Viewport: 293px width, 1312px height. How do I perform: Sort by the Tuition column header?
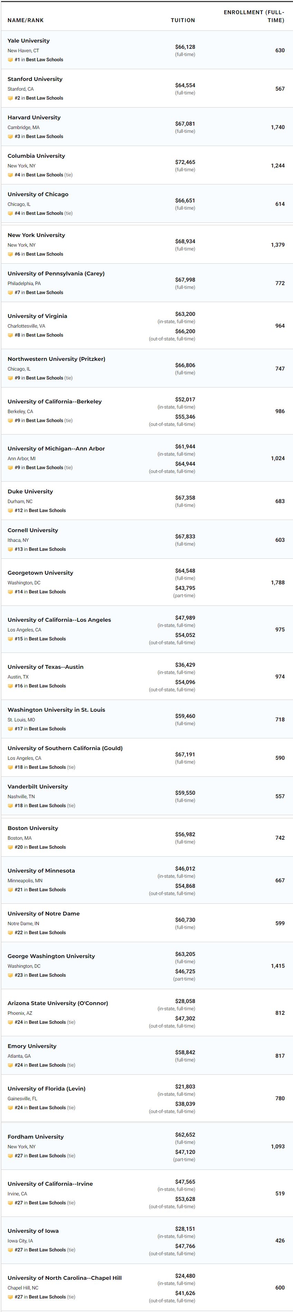pyautogui.click(x=183, y=20)
